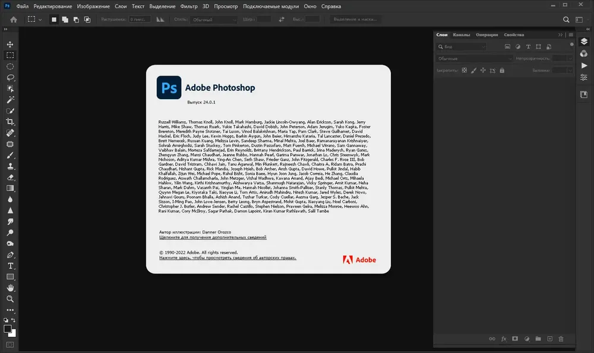Viewport: 594px width, 353px height.
Task: Select the Move tool
Action: click(10, 45)
